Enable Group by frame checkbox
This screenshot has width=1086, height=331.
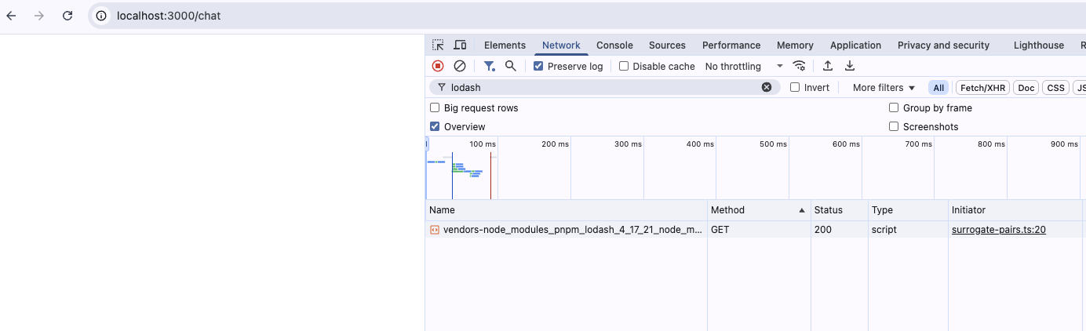coord(894,107)
